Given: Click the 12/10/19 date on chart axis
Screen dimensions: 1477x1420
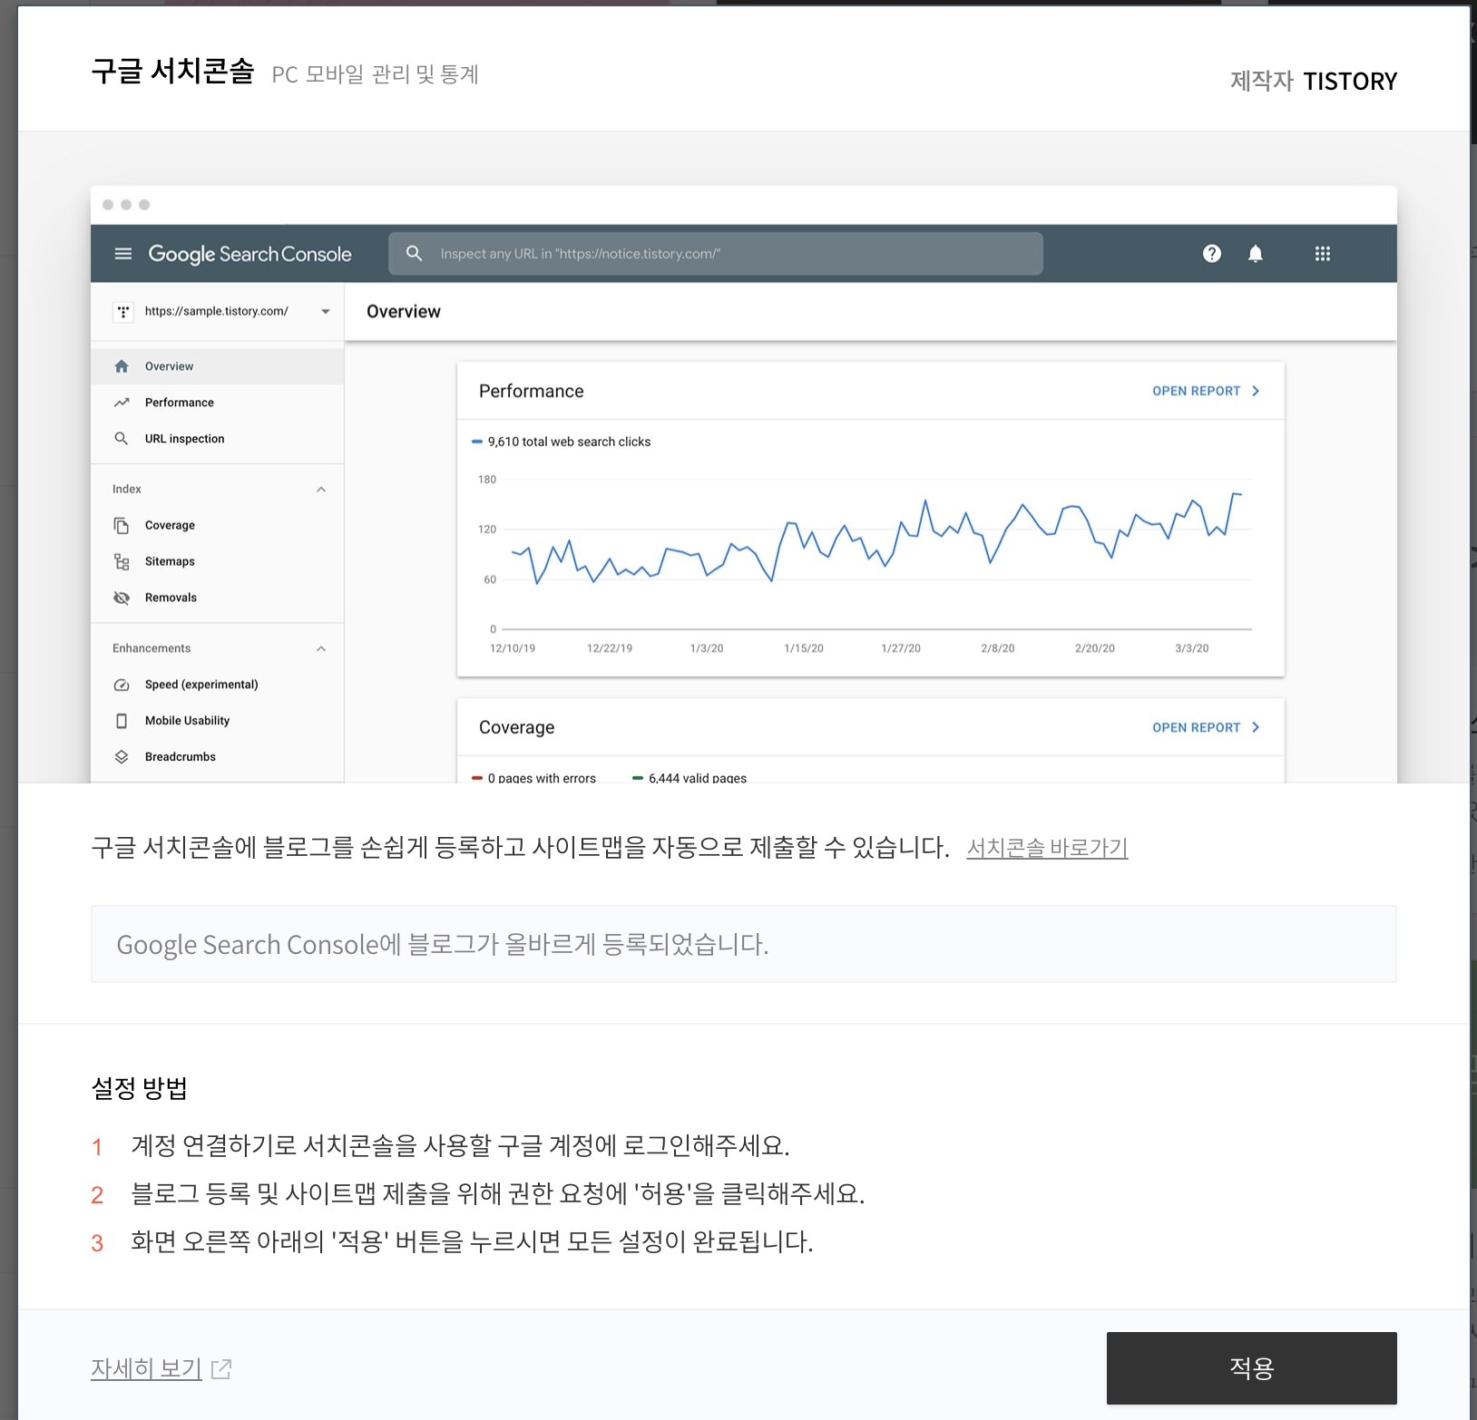Looking at the screenshot, I should click(x=513, y=648).
